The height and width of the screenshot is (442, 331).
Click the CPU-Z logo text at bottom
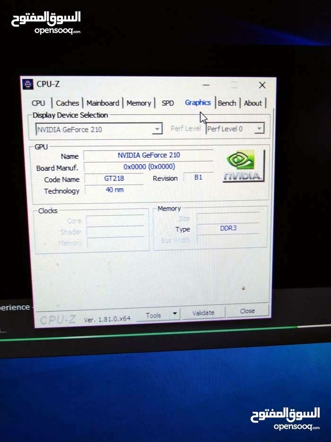(x=58, y=320)
